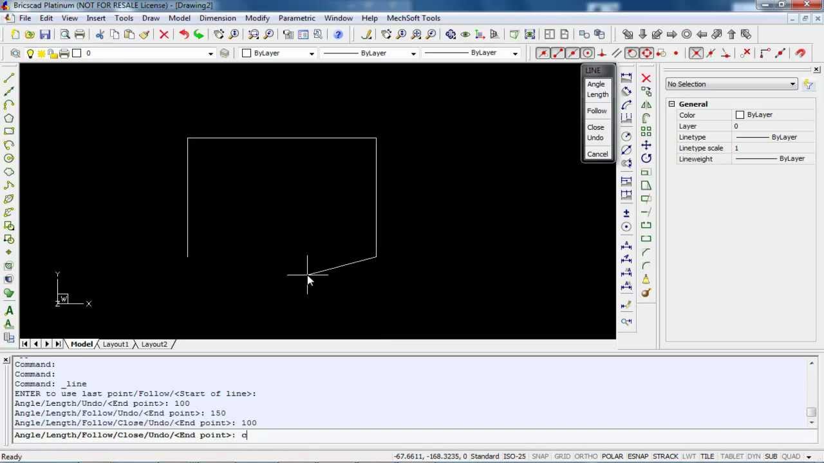Delete entities with the red X next to the Match Properties brush
Image resolution: width=824 pixels, height=463 pixels.
[x=164, y=34]
